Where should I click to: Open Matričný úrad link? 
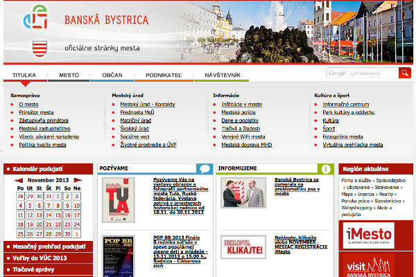point(136,120)
